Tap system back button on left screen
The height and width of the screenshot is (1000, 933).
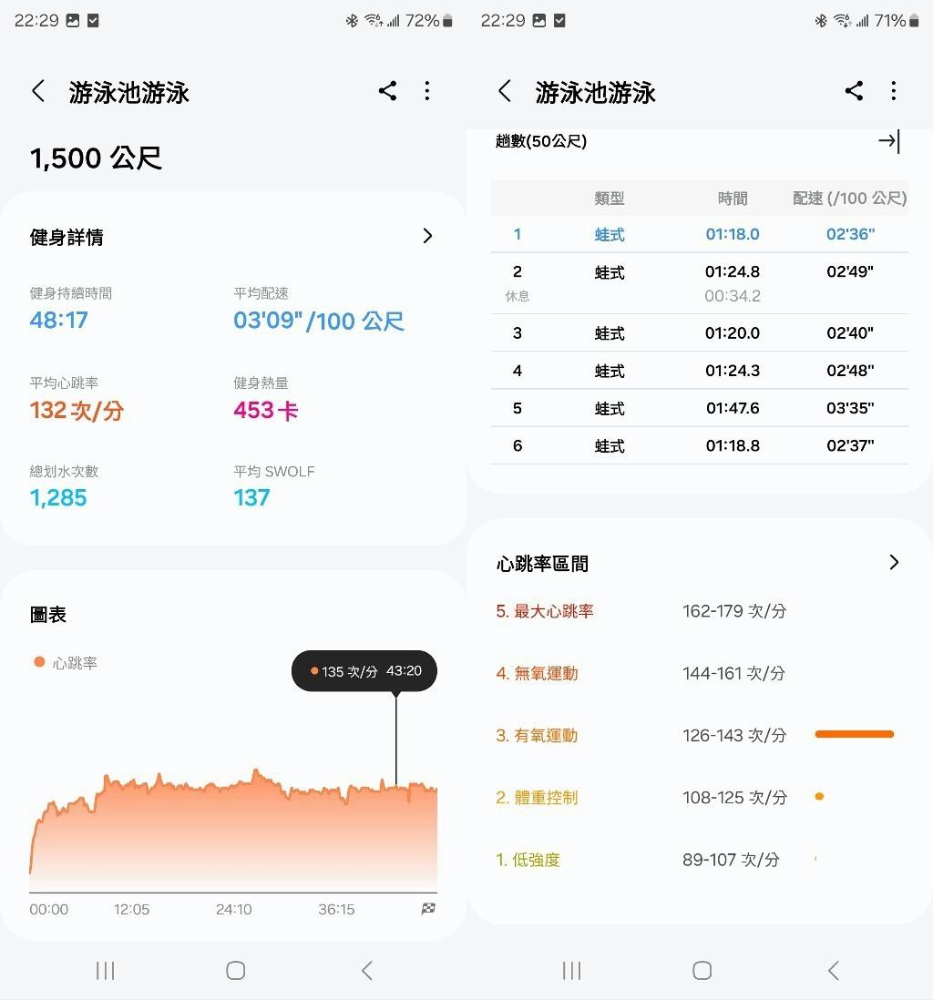point(366,971)
